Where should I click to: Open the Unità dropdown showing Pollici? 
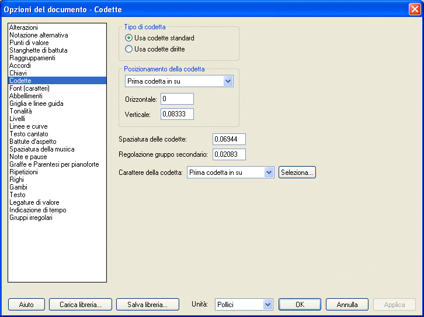[x=244, y=305]
